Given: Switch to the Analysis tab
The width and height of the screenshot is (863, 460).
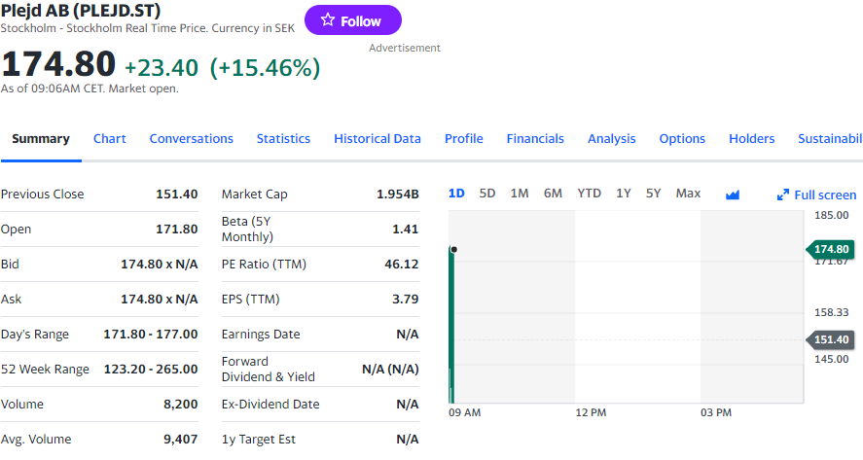Looking at the screenshot, I should [611, 139].
